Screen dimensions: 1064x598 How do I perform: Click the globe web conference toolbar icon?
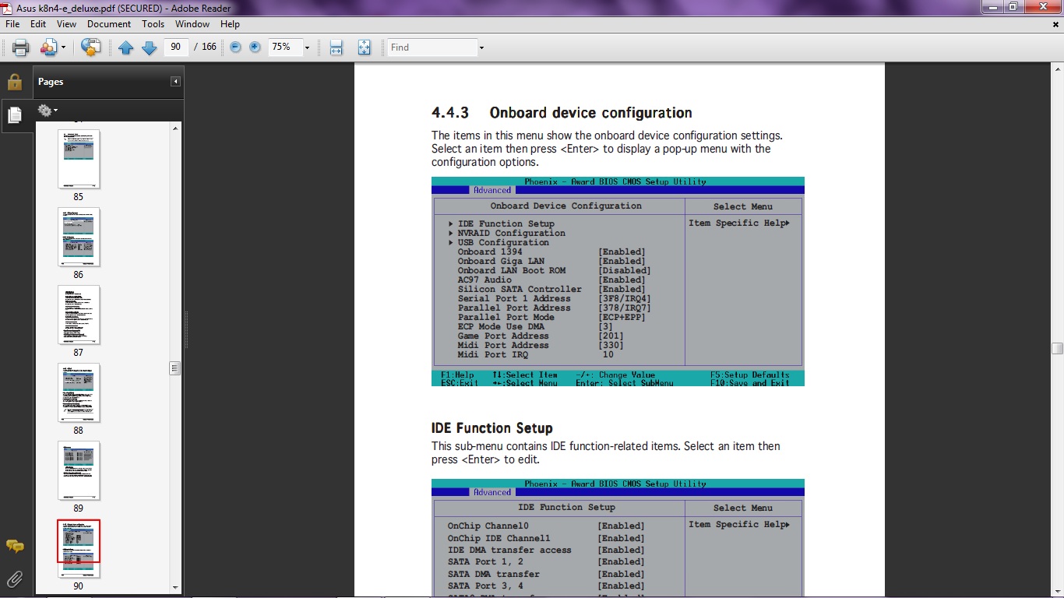(x=91, y=47)
